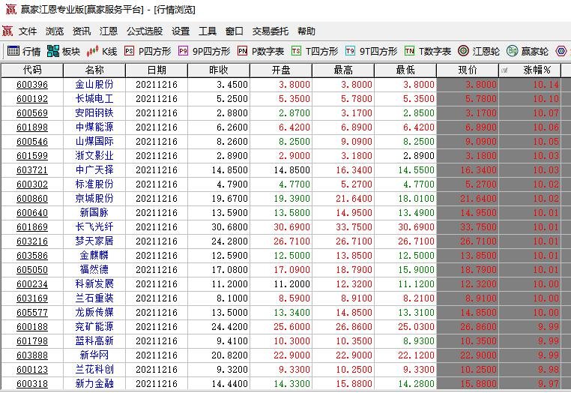The width and height of the screenshot is (571, 393).
Task: Select the 科新发展 stock name
Action: [94, 283]
